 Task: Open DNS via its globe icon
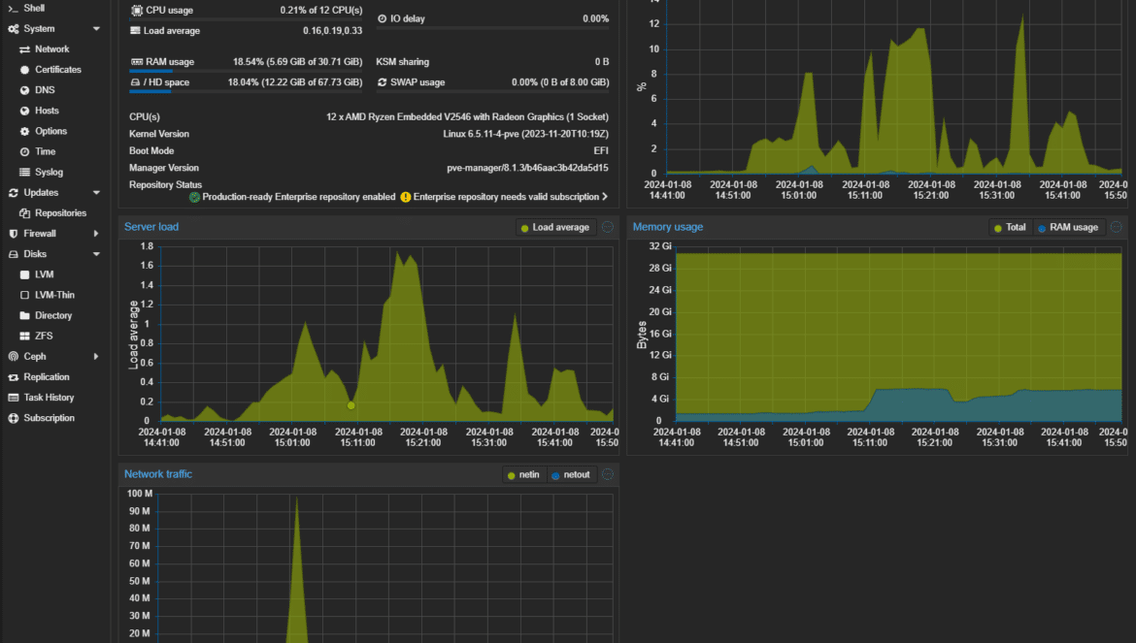click(x=24, y=90)
